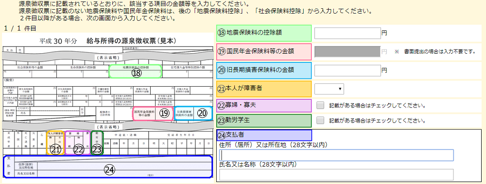Check the 勤労学生 checkbox
Screen dimensions: 486x184
[320, 120]
